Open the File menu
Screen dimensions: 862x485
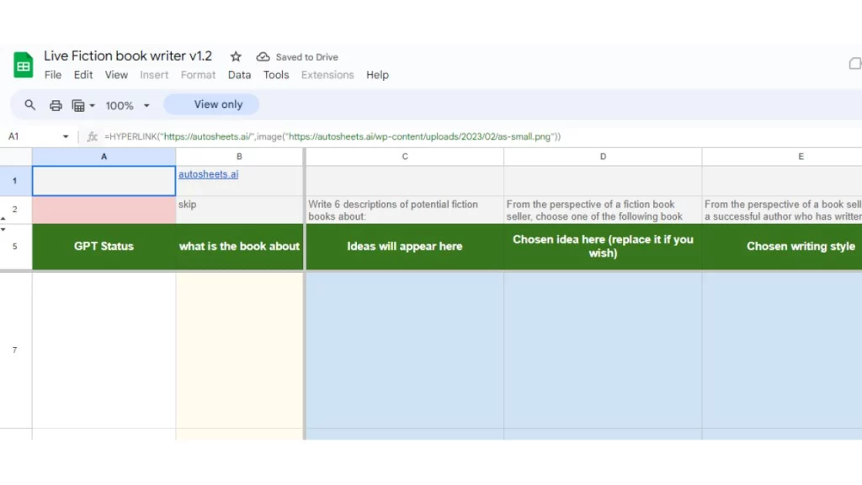click(52, 75)
